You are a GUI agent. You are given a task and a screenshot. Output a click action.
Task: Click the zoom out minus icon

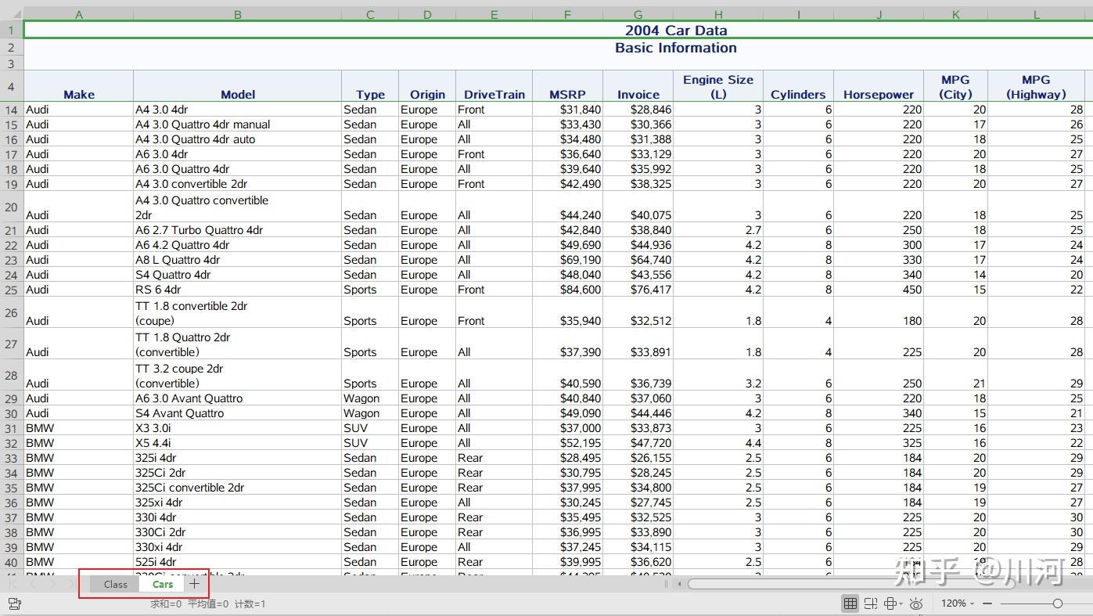tap(987, 603)
